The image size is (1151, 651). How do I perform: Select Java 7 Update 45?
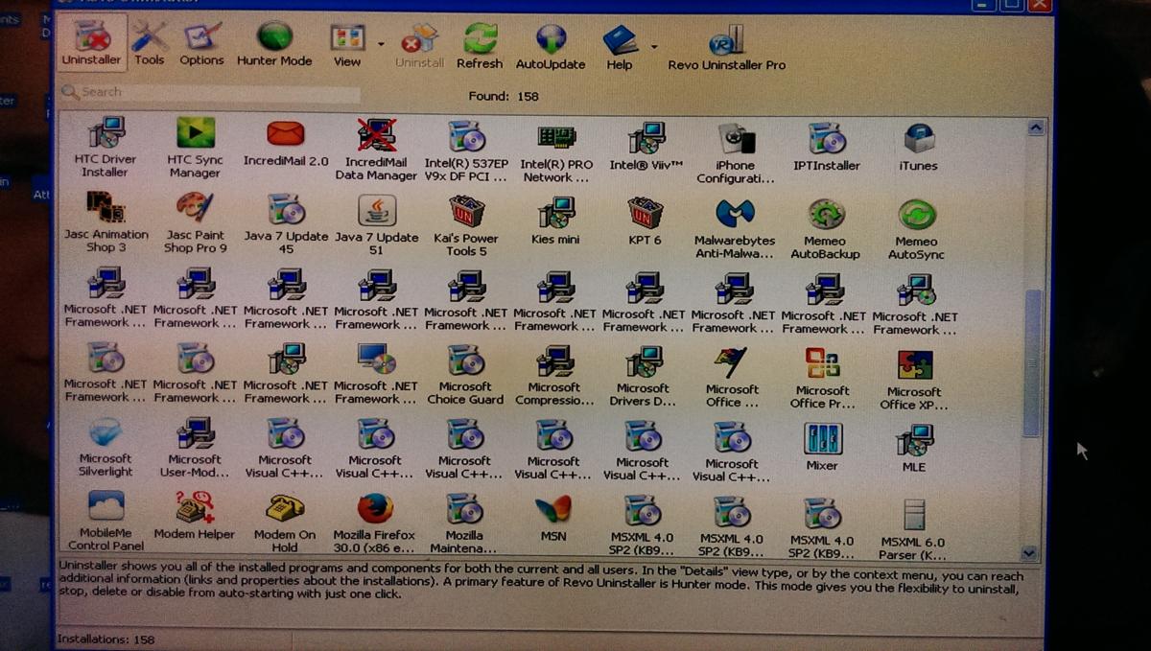pyautogui.click(x=286, y=223)
